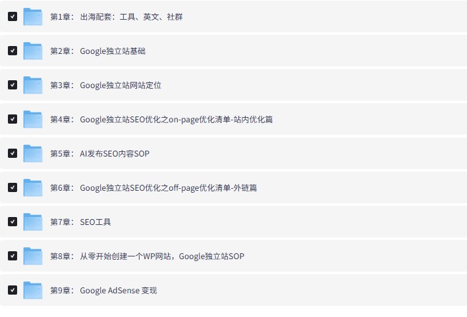
Task: Click the 第7章 SEO工具 folder icon
Action: pyautogui.click(x=32, y=222)
